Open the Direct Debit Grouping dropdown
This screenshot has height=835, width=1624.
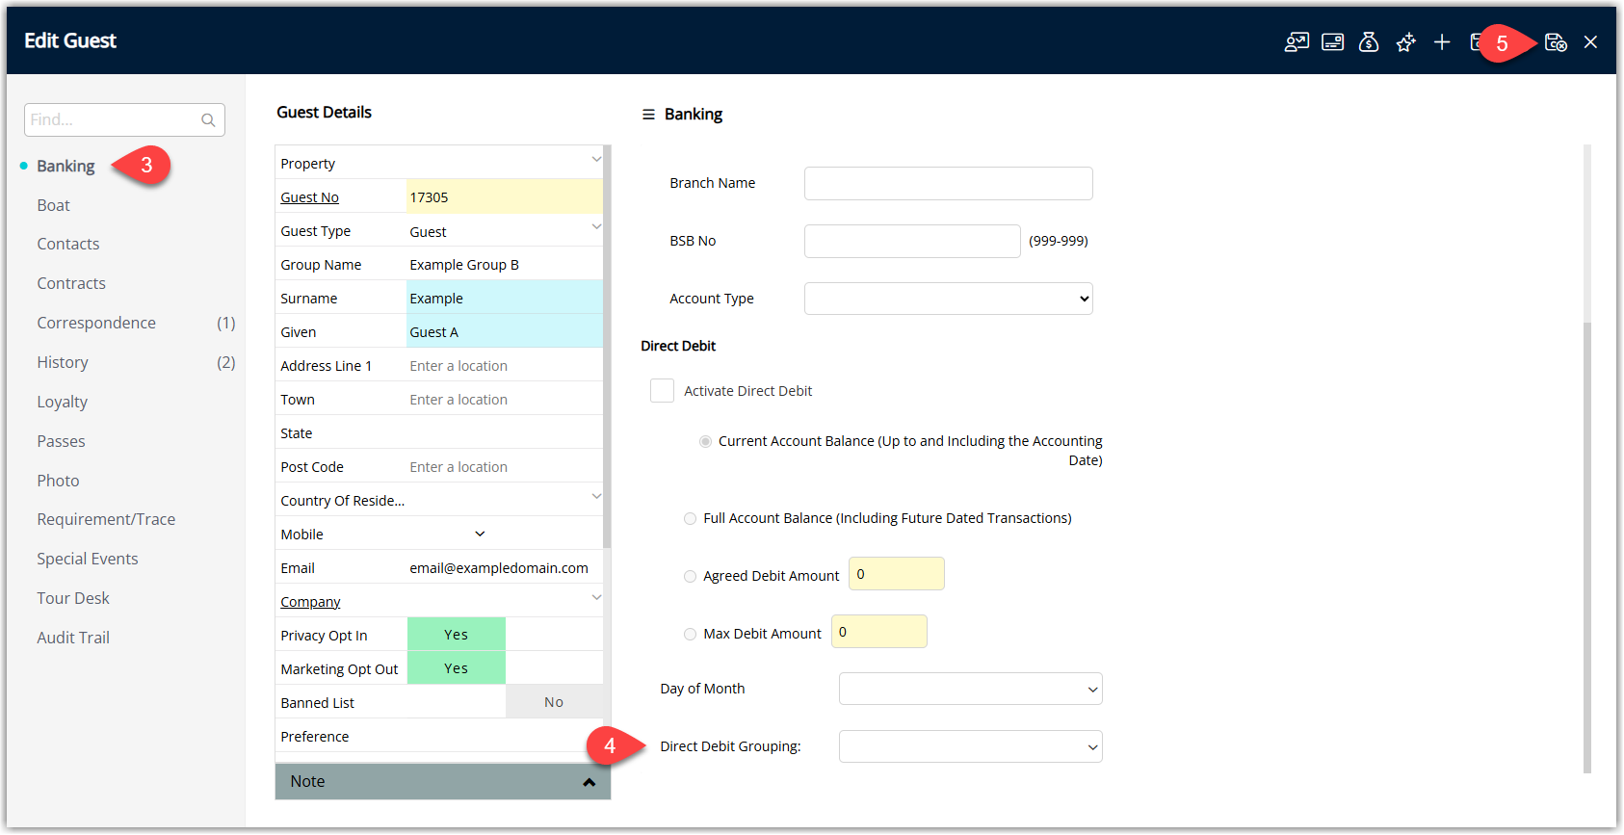(x=971, y=746)
